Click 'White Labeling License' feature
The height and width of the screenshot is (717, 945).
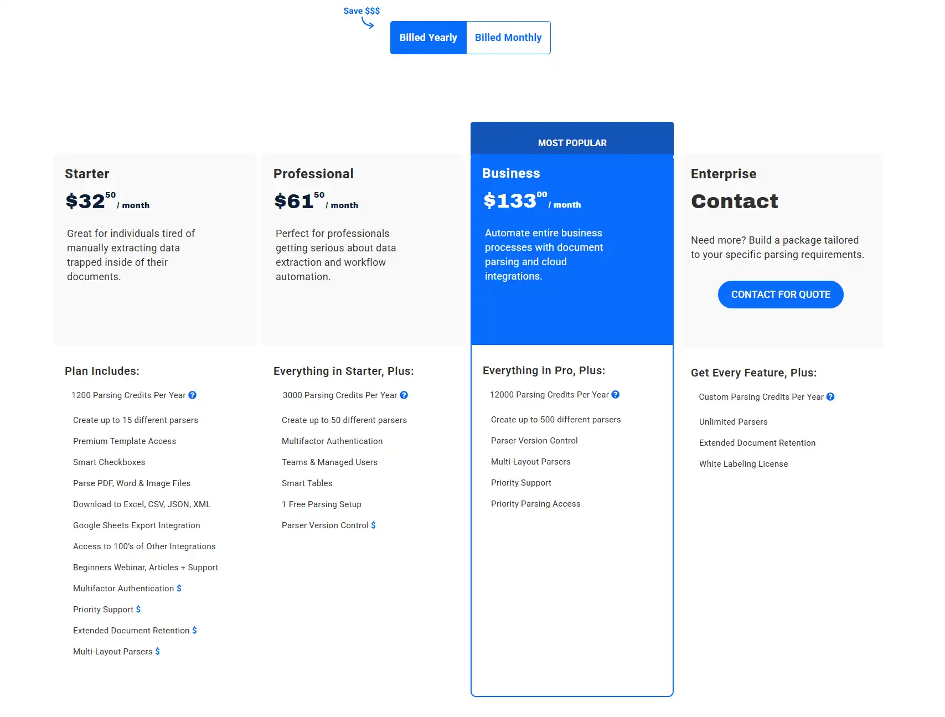tap(743, 464)
